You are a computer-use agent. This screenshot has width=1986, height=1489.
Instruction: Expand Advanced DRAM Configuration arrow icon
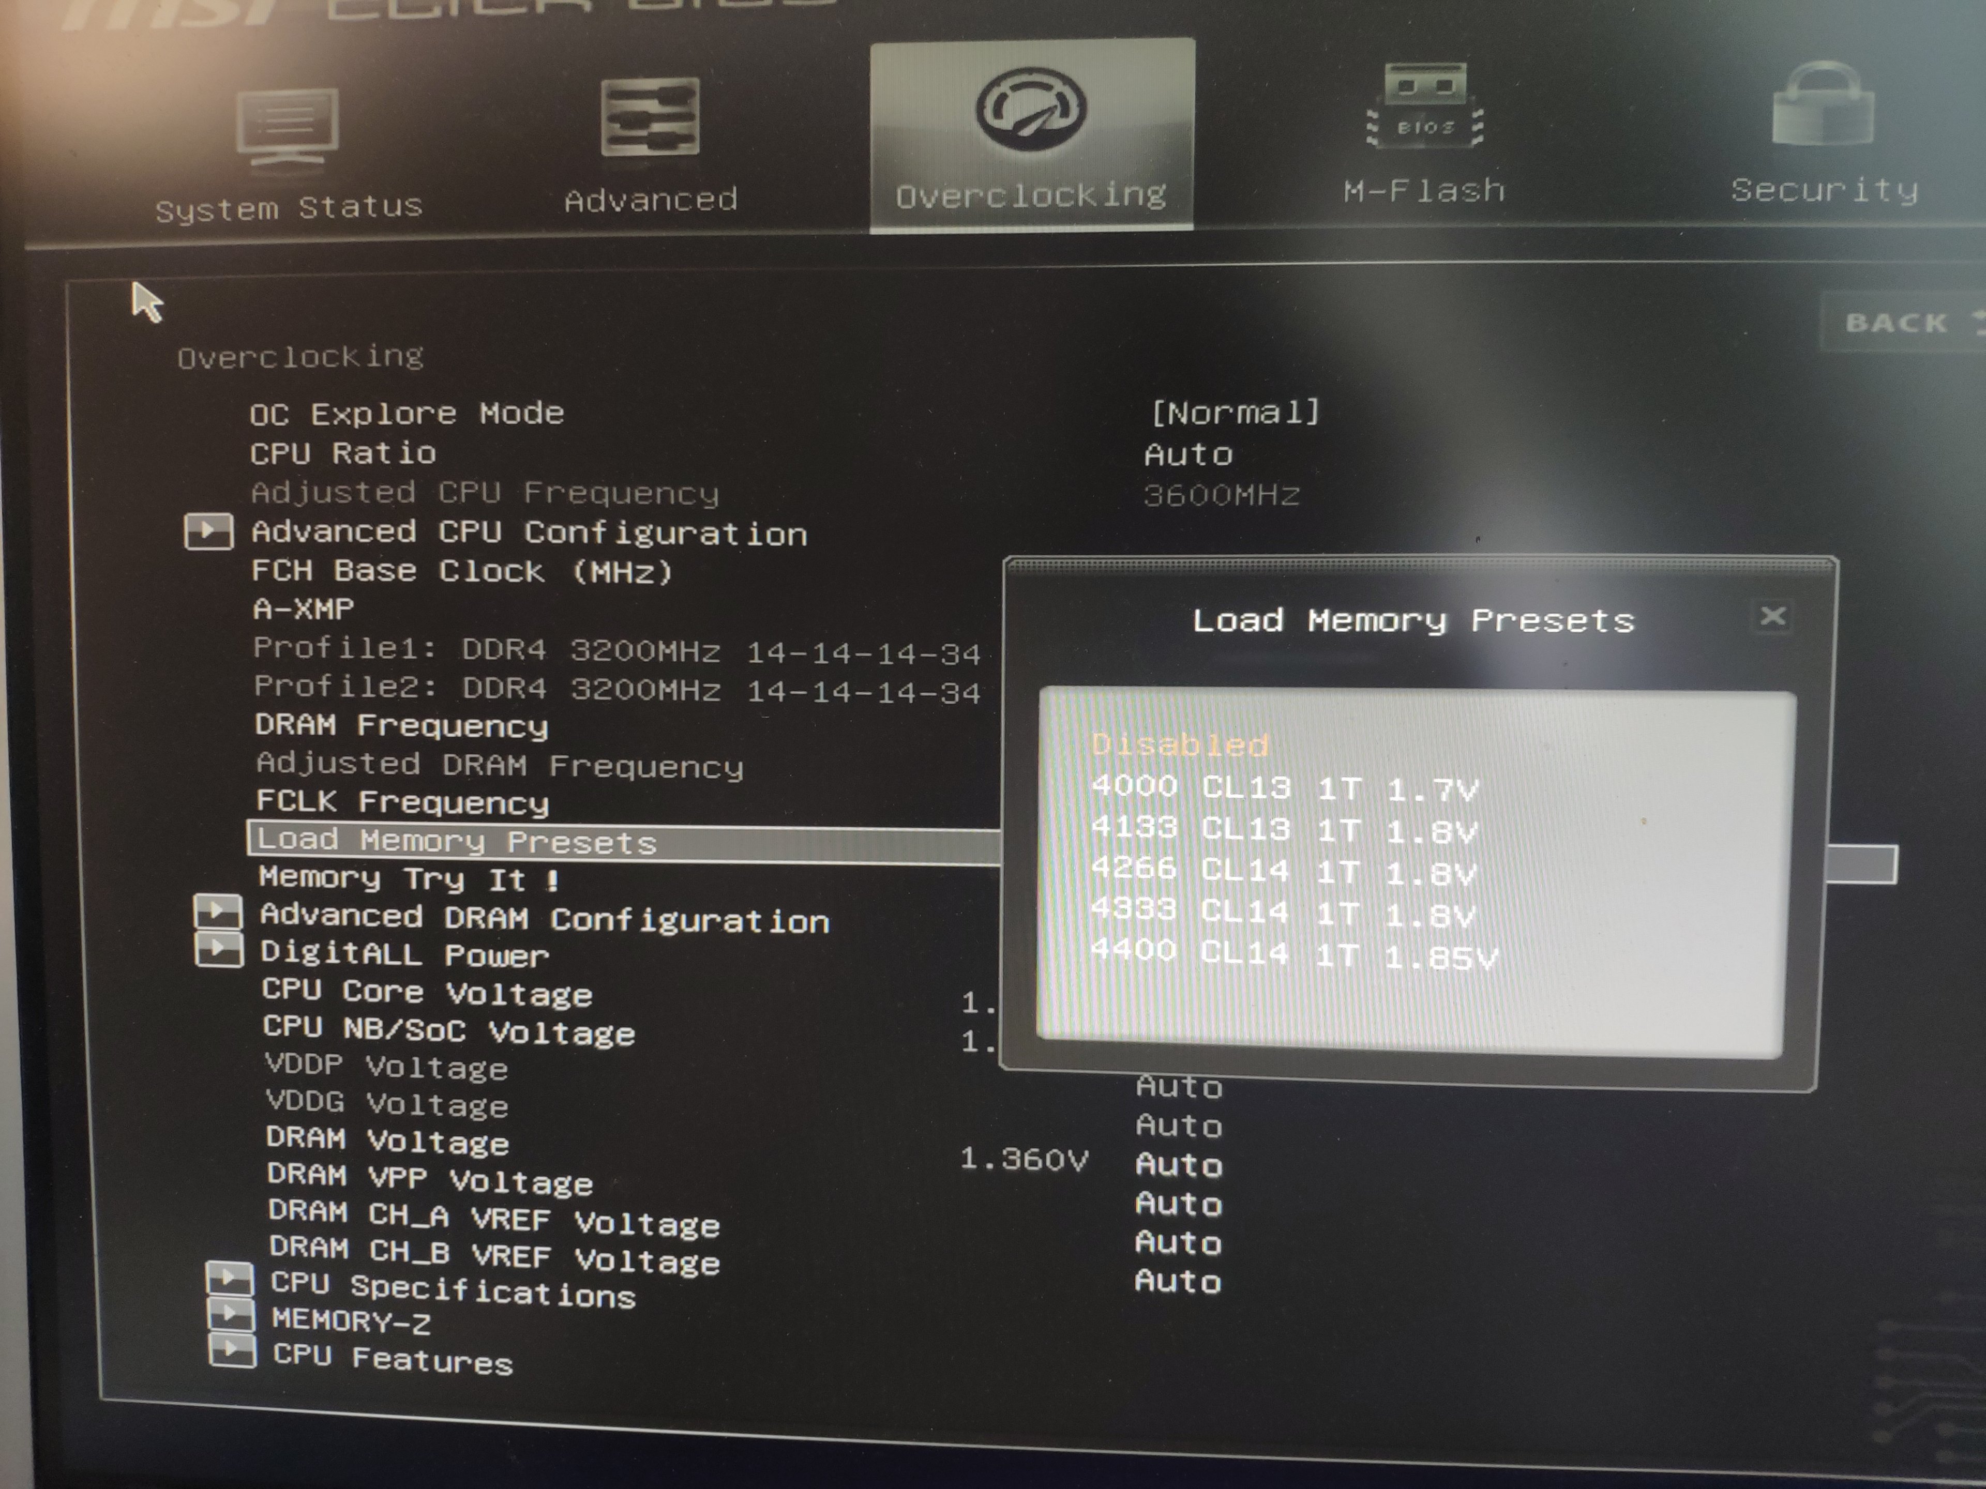coord(218,913)
